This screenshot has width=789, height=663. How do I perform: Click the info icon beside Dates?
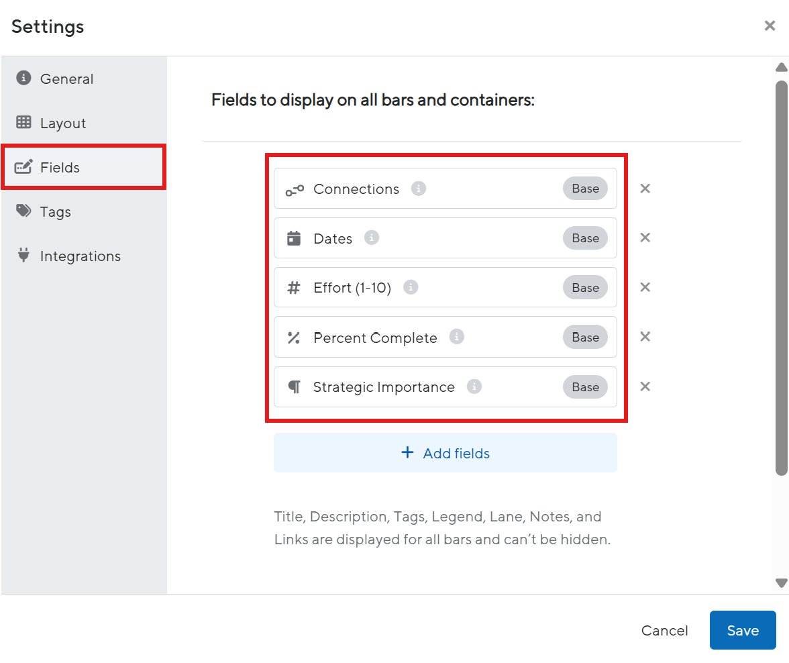coord(372,238)
